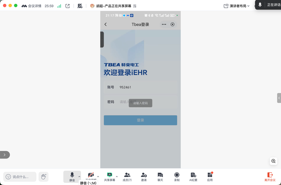Click the 25:59 meeting timer
Screen dimensions: 281x185
coord(49,6)
